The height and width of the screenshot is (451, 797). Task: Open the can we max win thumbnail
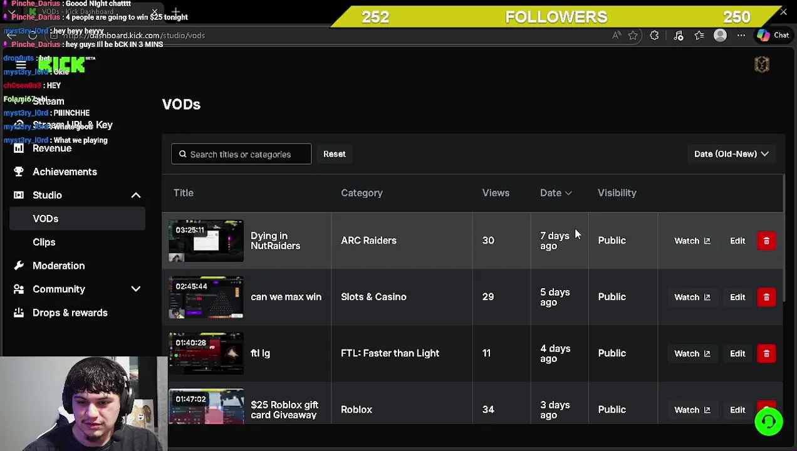coord(206,297)
